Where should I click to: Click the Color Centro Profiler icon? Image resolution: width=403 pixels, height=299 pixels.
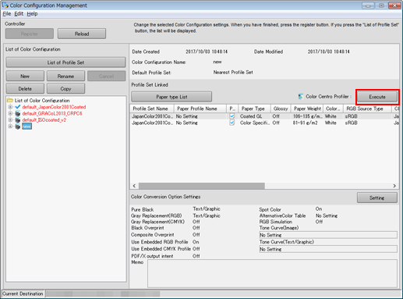point(301,97)
